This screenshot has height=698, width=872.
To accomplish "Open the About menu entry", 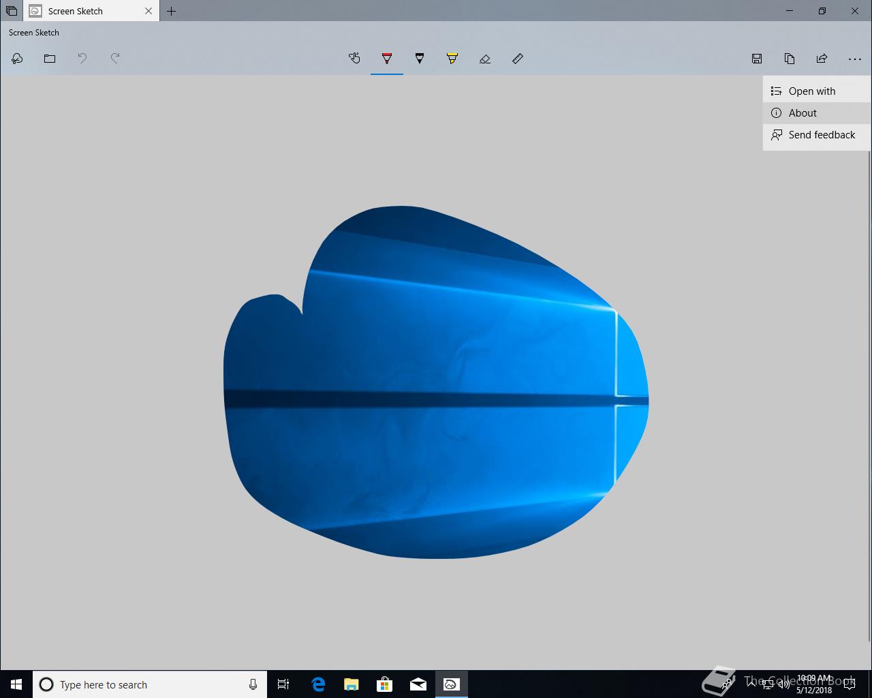I will click(x=817, y=113).
